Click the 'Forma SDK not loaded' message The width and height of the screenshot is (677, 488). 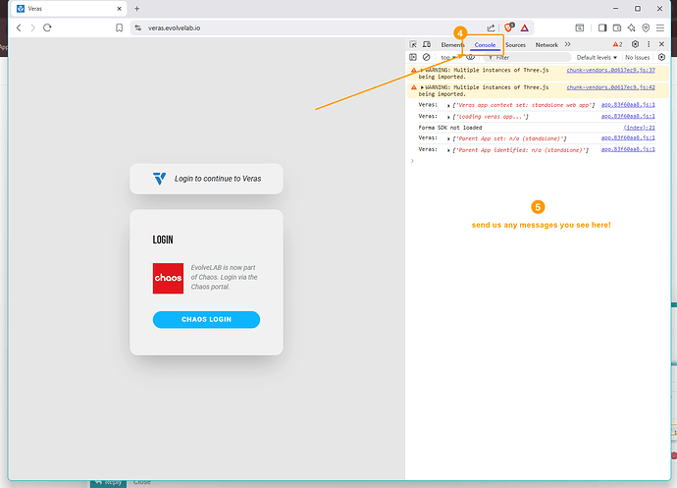click(x=450, y=128)
